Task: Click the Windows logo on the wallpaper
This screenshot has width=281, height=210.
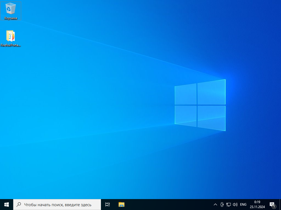Action: 200,105
